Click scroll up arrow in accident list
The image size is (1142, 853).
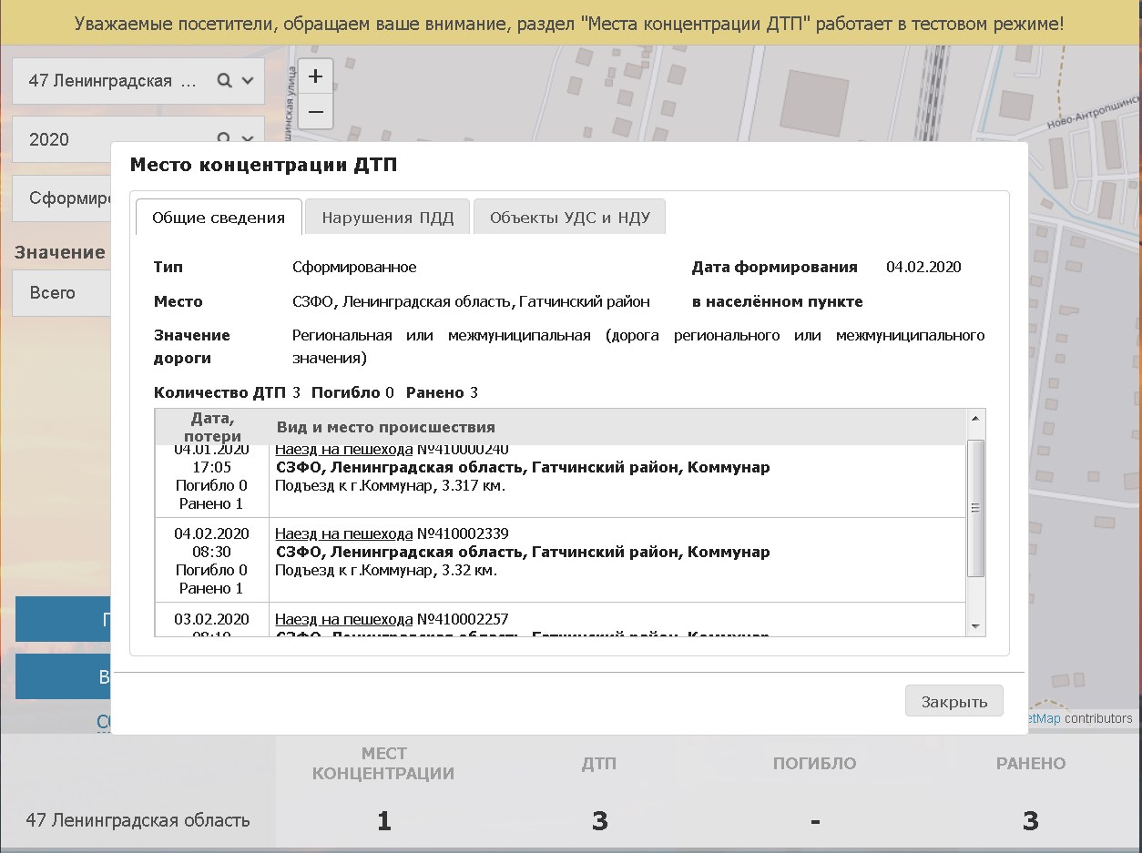tap(975, 419)
